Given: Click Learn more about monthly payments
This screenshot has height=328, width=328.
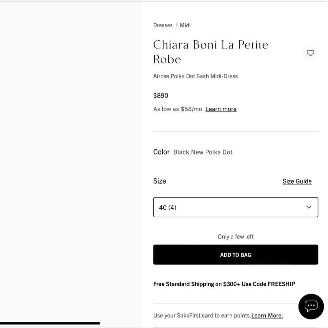Looking at the screenshot, I should [x=221, y=109].
